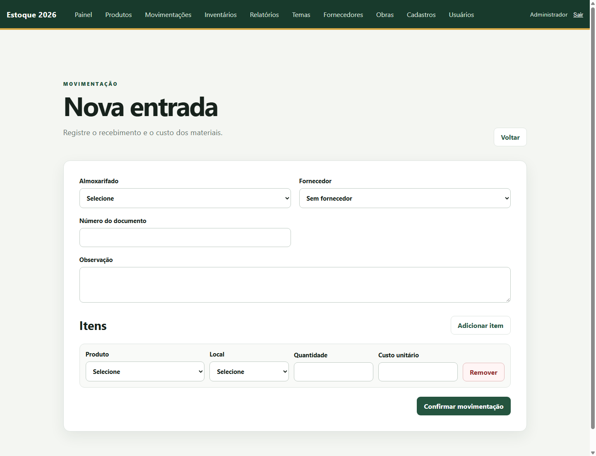Open the Relatórios section
The image size is (596, 456).
[x=264, y=15]
